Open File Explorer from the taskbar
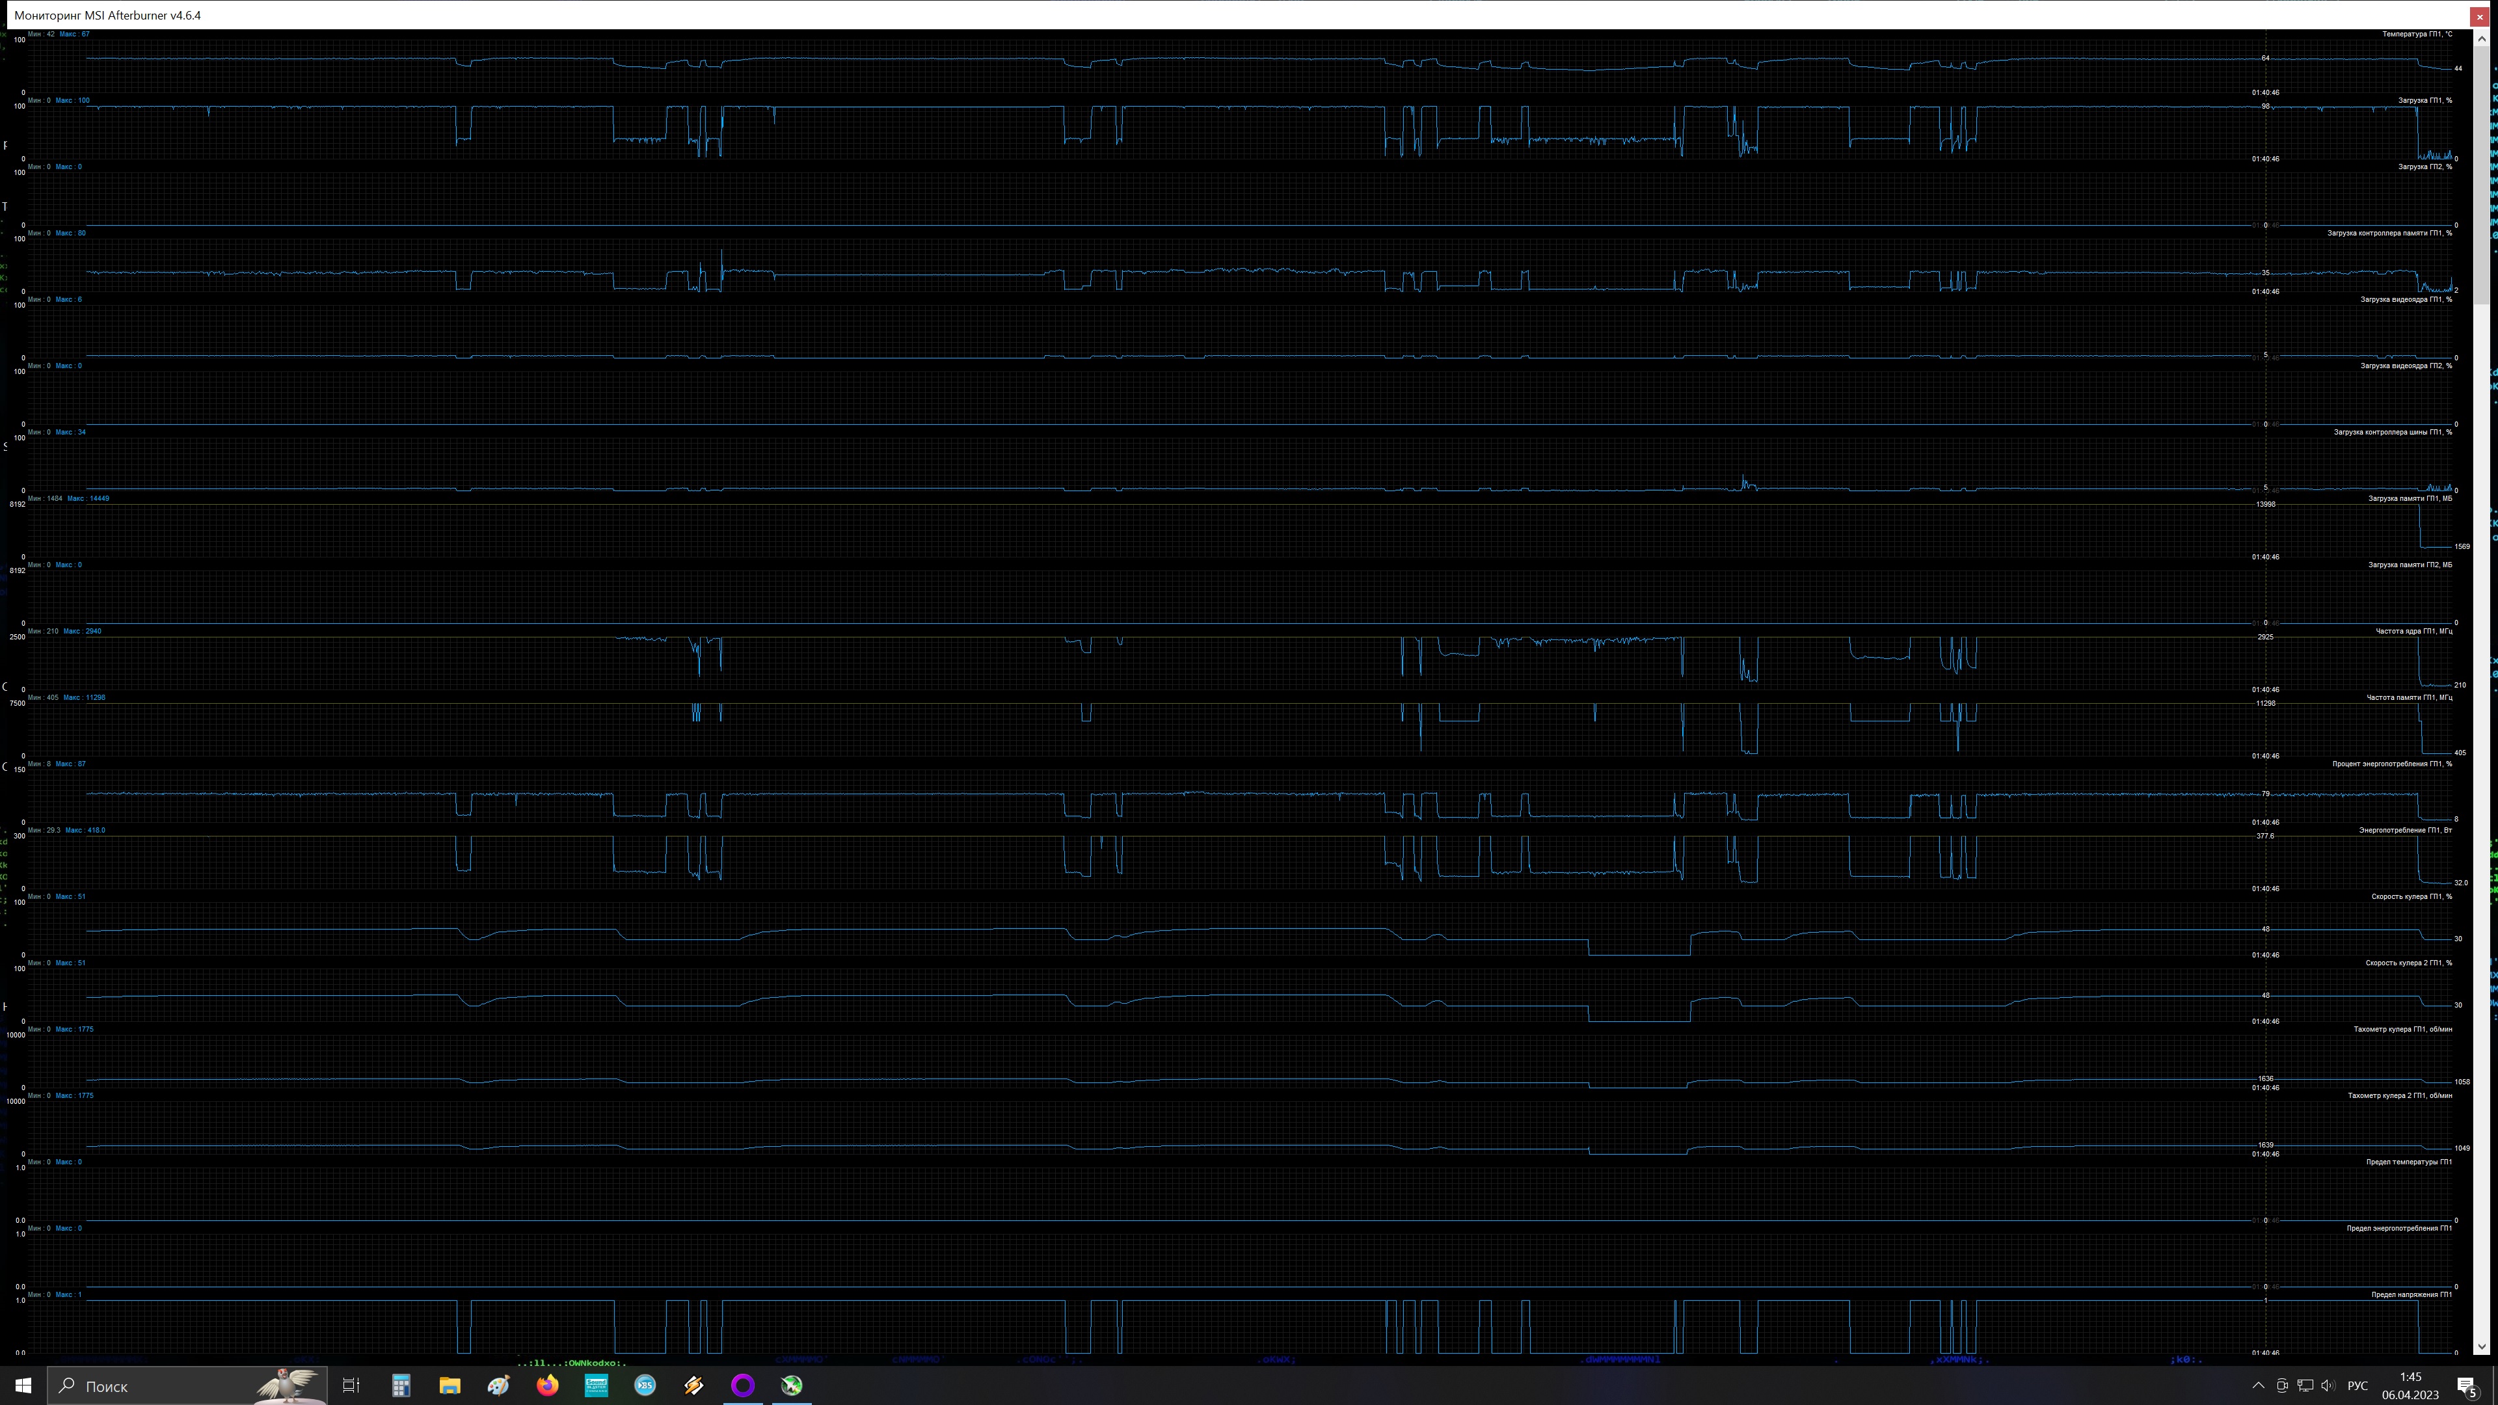 [449, 1385]
